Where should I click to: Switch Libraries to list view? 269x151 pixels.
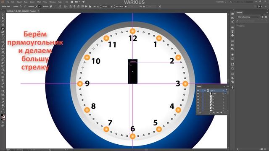point(266,17)
